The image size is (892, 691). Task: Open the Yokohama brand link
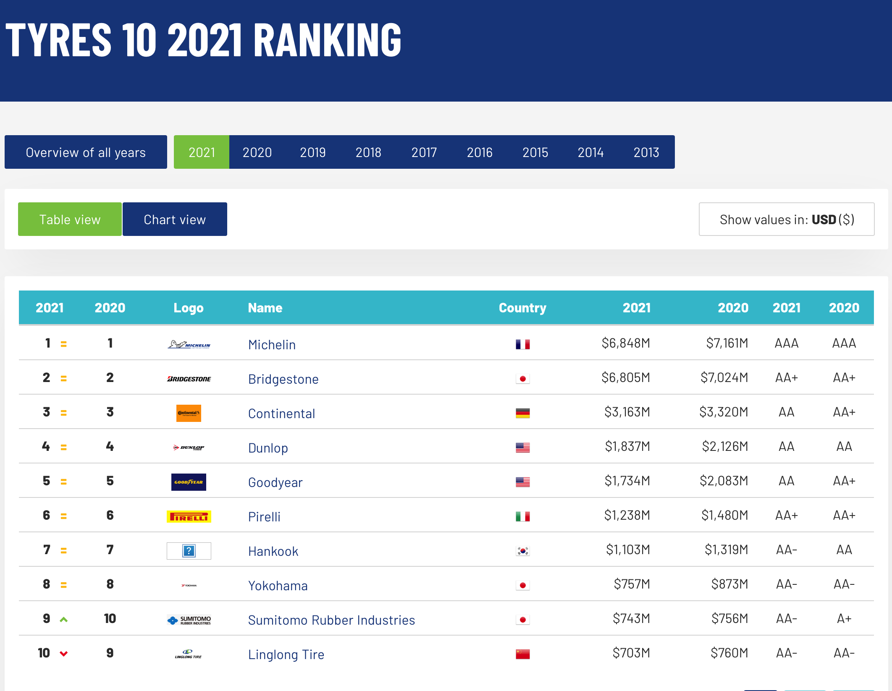coord(278,586)
